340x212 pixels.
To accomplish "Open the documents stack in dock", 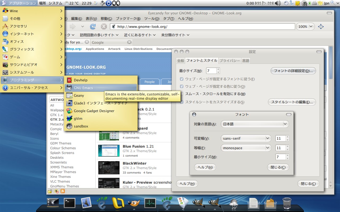I will 253,204.
